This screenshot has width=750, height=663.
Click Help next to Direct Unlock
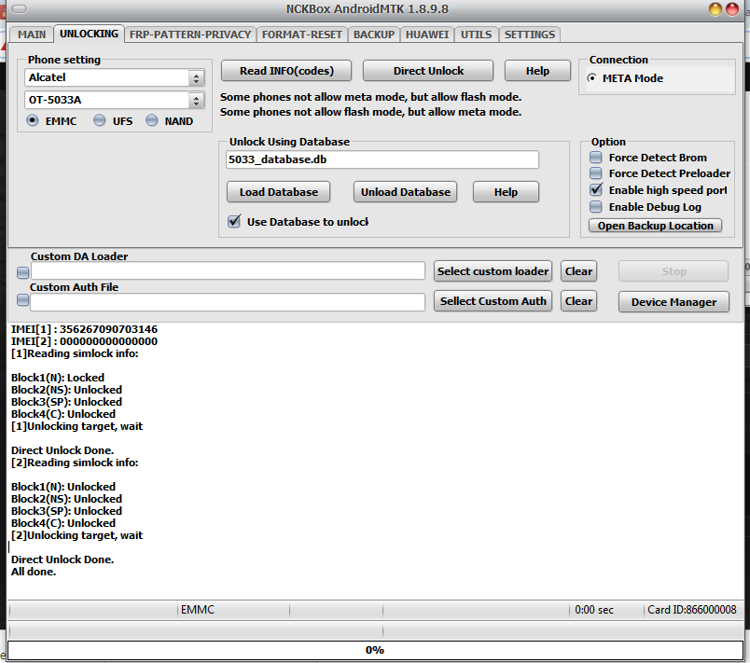[537, 71]
